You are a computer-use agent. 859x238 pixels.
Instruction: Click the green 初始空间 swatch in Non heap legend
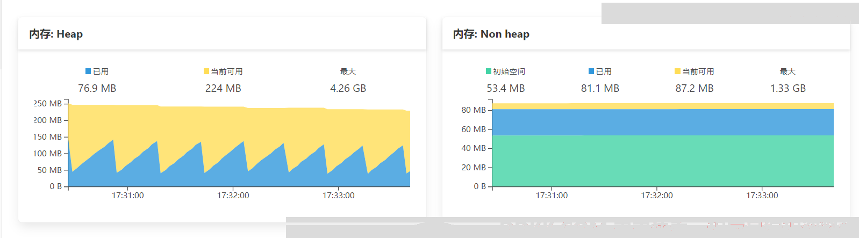[489, 71]
